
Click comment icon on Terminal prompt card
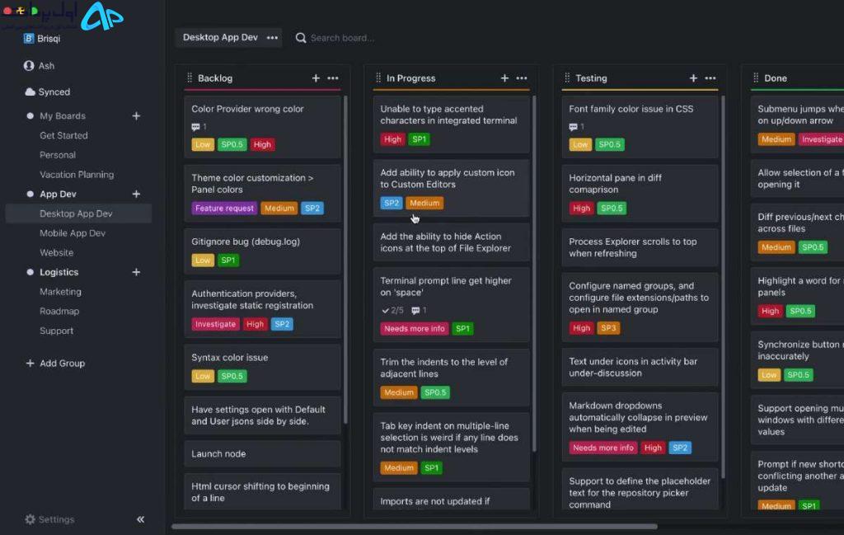pyautogui.click(x=415, y=311)
